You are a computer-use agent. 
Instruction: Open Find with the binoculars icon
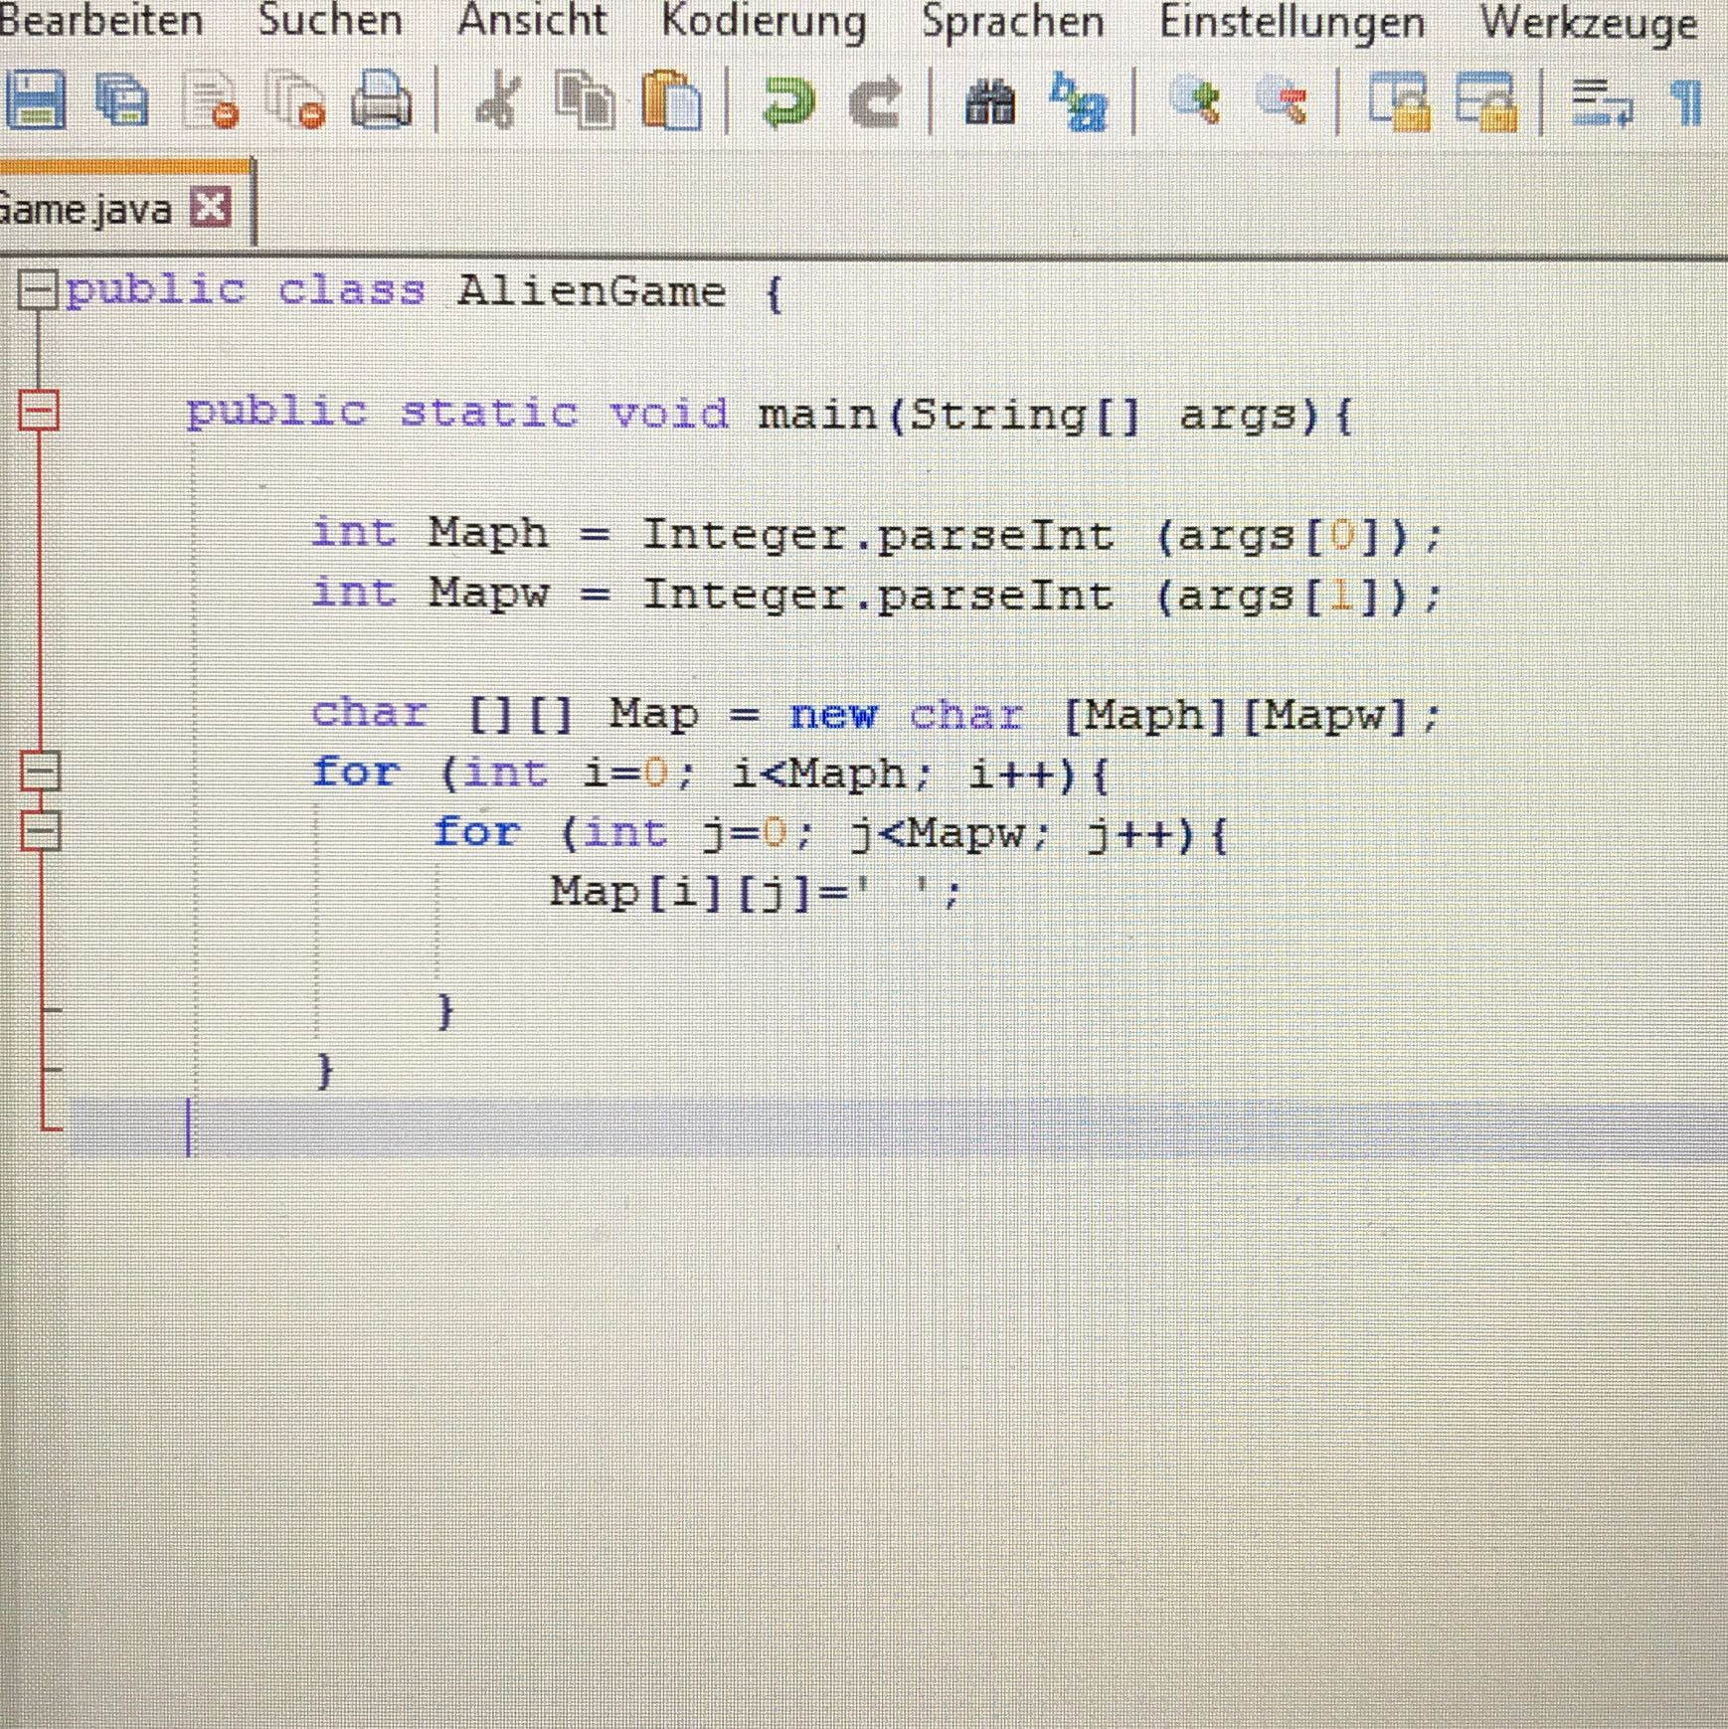(990, 102)
